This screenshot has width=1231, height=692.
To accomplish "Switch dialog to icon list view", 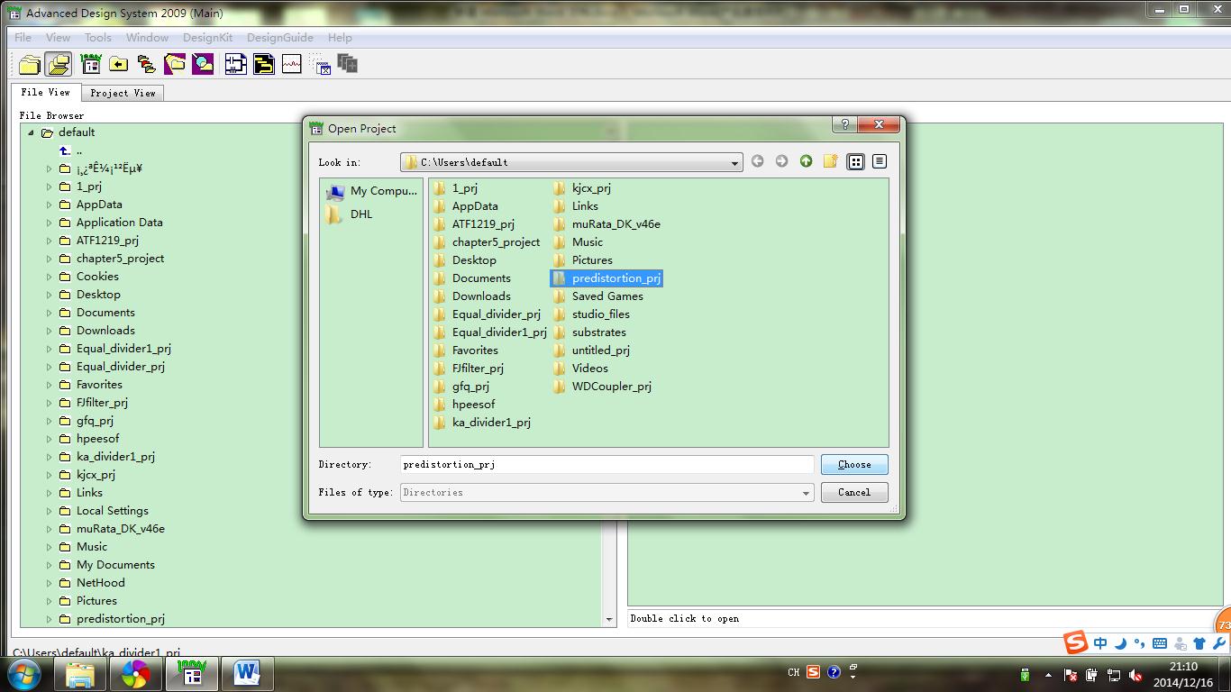I will [x=856, y=161].
